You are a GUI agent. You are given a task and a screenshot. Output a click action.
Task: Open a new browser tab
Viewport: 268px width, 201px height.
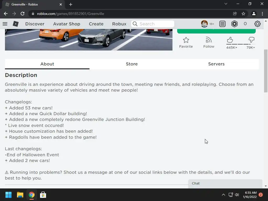(71, 4)
